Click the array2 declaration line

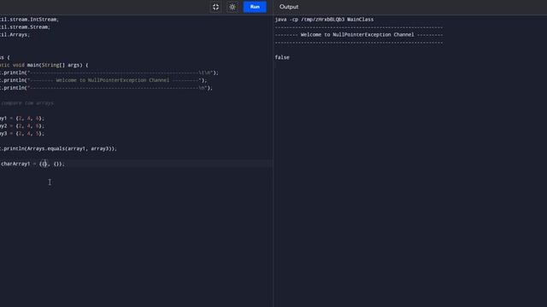point(22,126)
